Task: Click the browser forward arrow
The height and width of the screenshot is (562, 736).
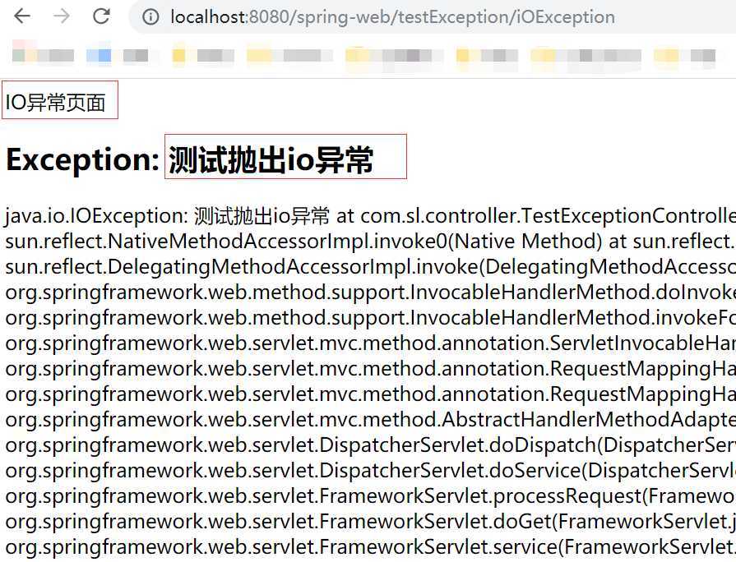Action: point(62,16)
